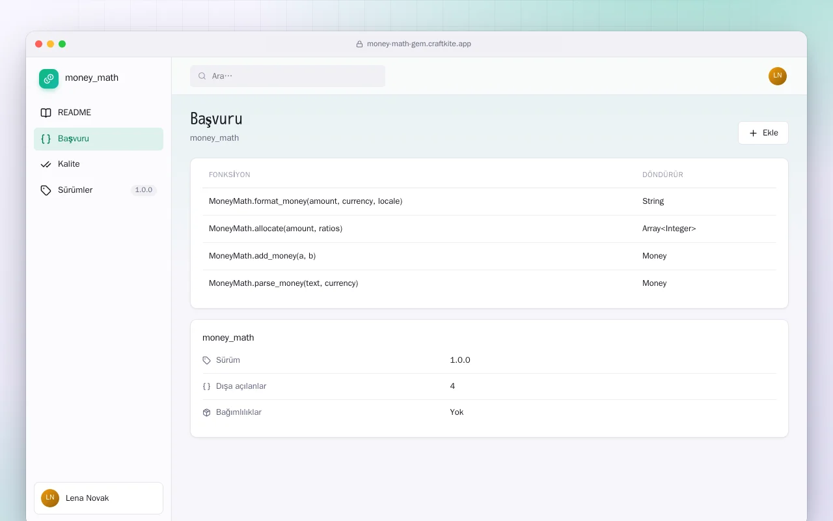The height and width of the screenshot is (521, 833).
Task: Click the Kalite double-check icon
Action: [x=46, y=164]
